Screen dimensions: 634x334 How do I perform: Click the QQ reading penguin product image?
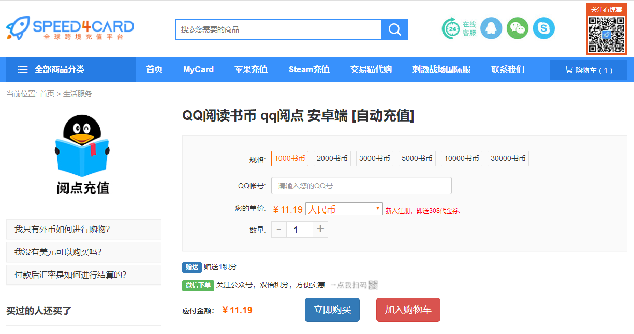[83, 155]
